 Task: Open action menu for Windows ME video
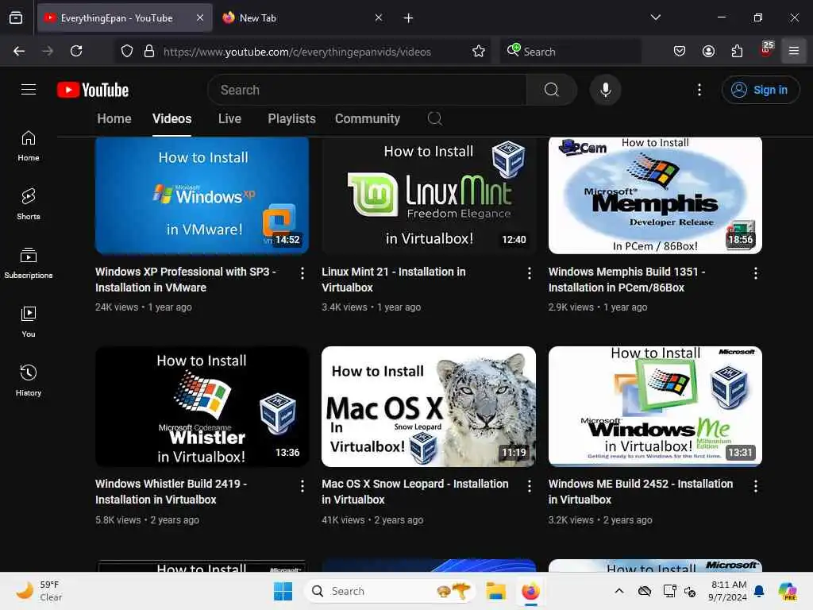coord(756,486)
